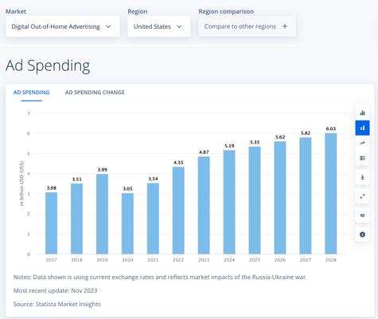The height and width of the screenshot is (319, 378).
Task: Select the AD SPENDING tab
Action: (x=31, y=93)
